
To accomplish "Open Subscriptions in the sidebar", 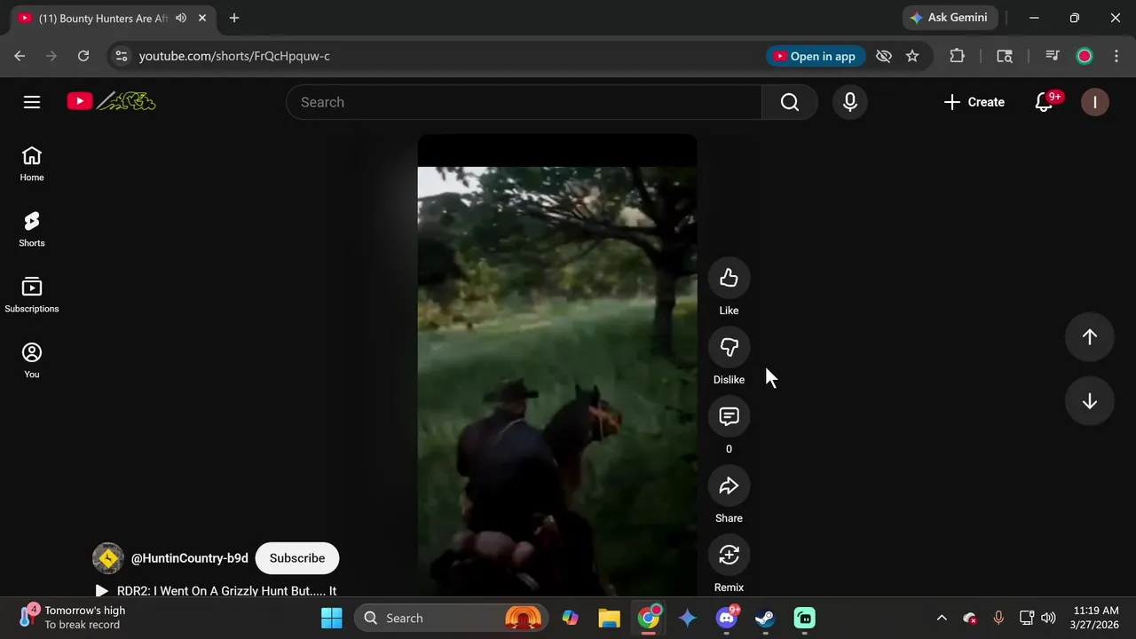I will pyautogui.click(x=32, y=296).
